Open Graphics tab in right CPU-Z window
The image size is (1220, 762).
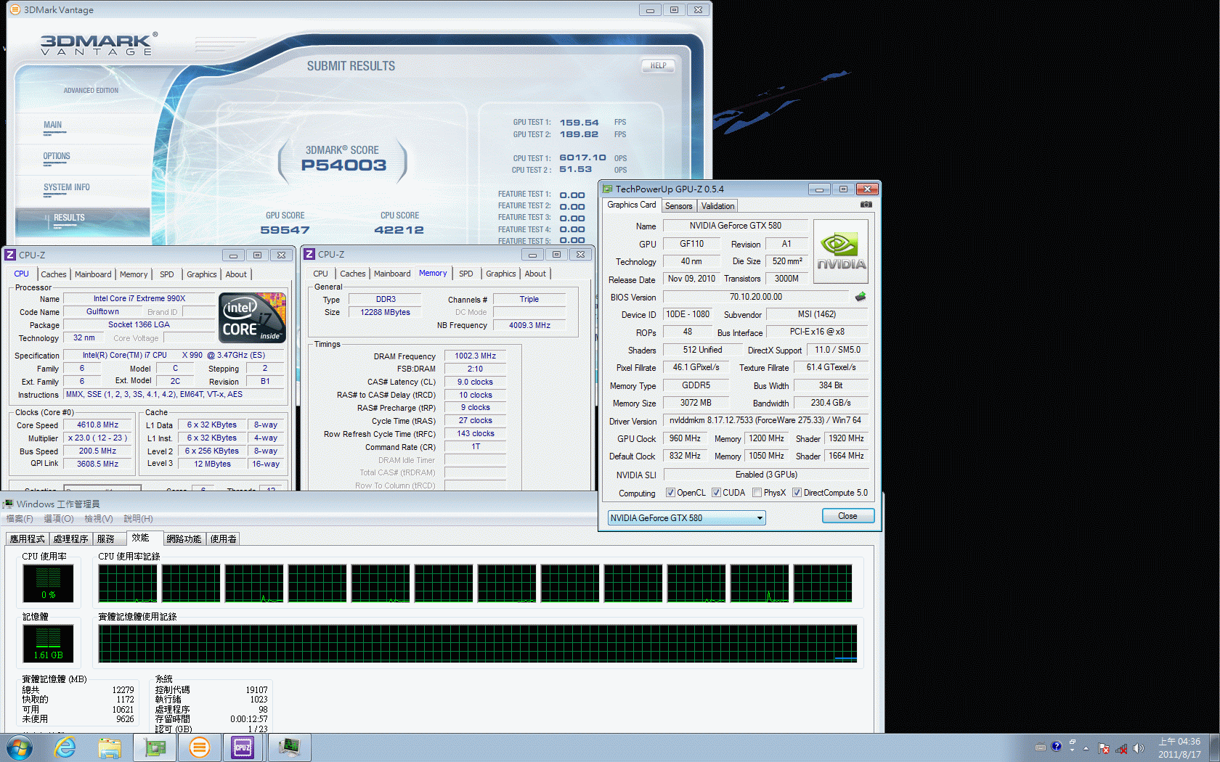click(501, 274)
